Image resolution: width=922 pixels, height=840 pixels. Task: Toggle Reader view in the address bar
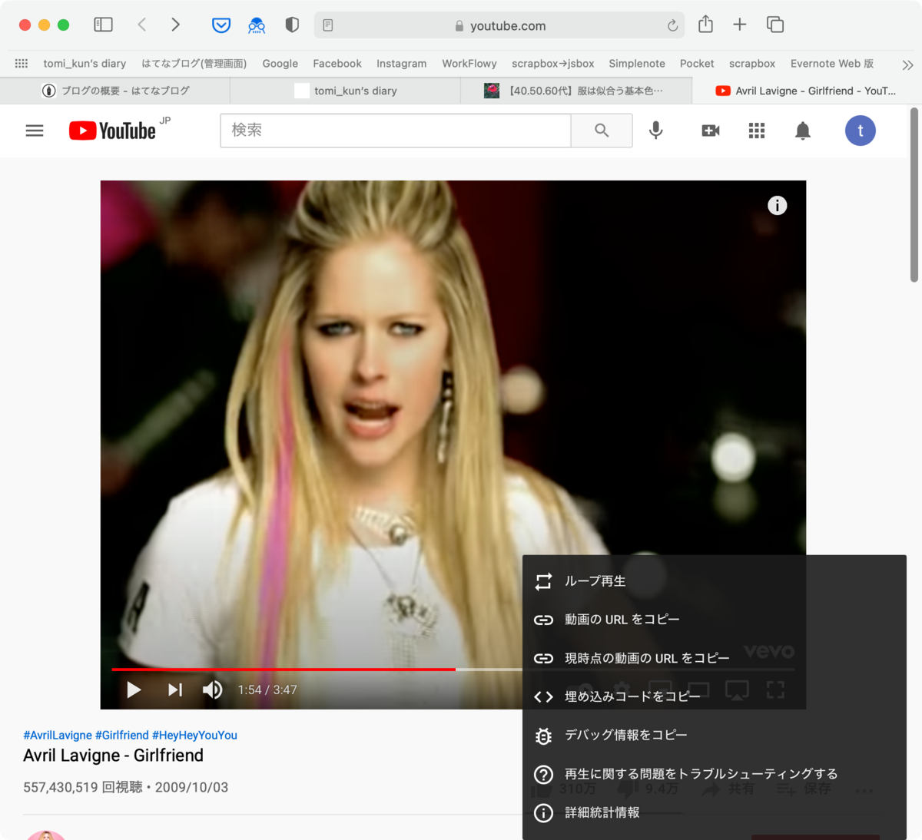coord(328,25)
